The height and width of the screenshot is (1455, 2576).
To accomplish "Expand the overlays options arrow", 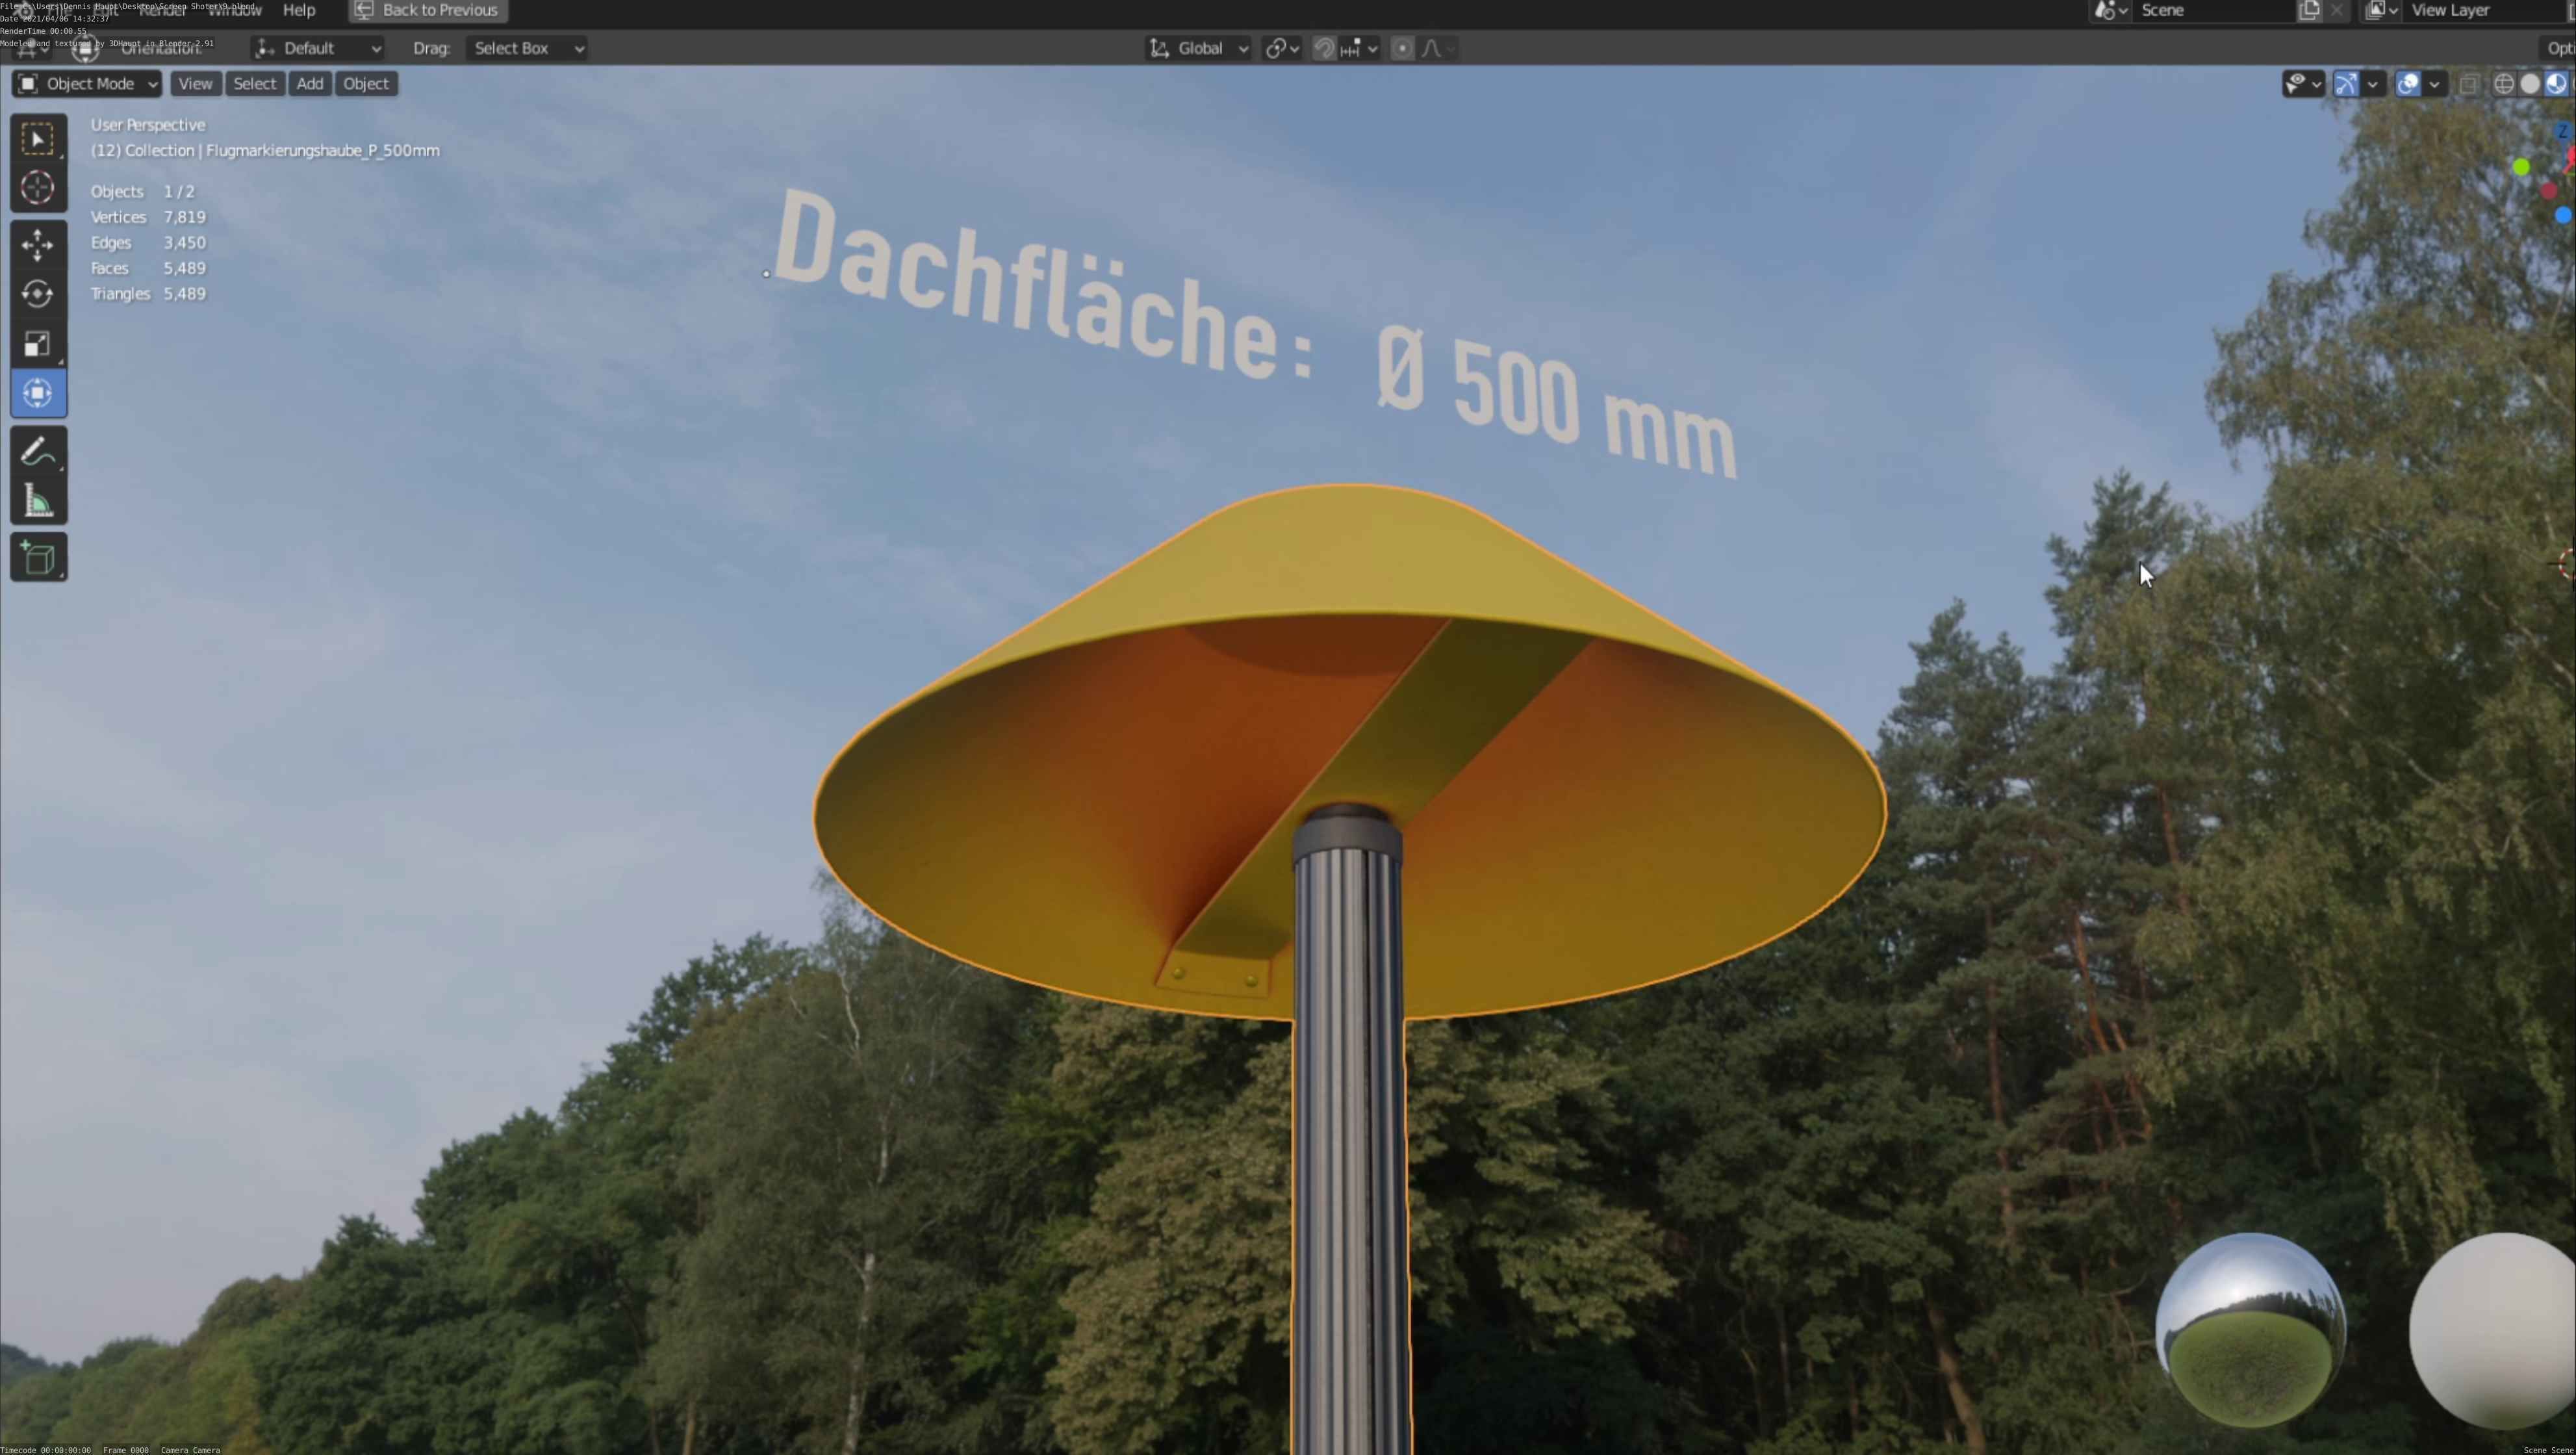I will coord(2434,84).
